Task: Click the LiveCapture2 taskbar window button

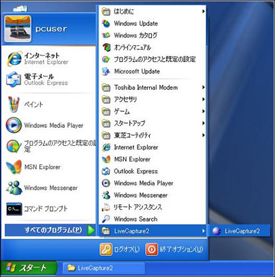Action: [x=104, y=268]
